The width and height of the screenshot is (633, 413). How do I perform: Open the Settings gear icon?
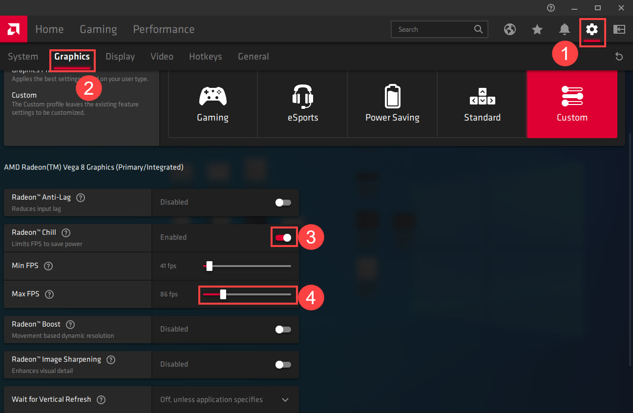[x=592, y=30]
